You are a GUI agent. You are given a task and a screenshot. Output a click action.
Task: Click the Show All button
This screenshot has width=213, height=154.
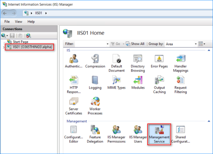[135, 44]
